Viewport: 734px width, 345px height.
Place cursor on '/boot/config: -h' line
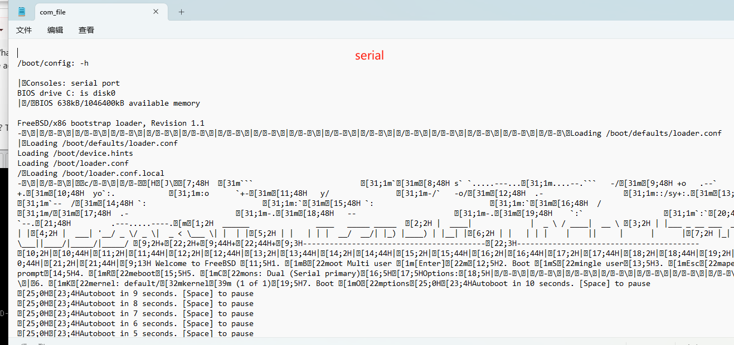click(53, 63)
